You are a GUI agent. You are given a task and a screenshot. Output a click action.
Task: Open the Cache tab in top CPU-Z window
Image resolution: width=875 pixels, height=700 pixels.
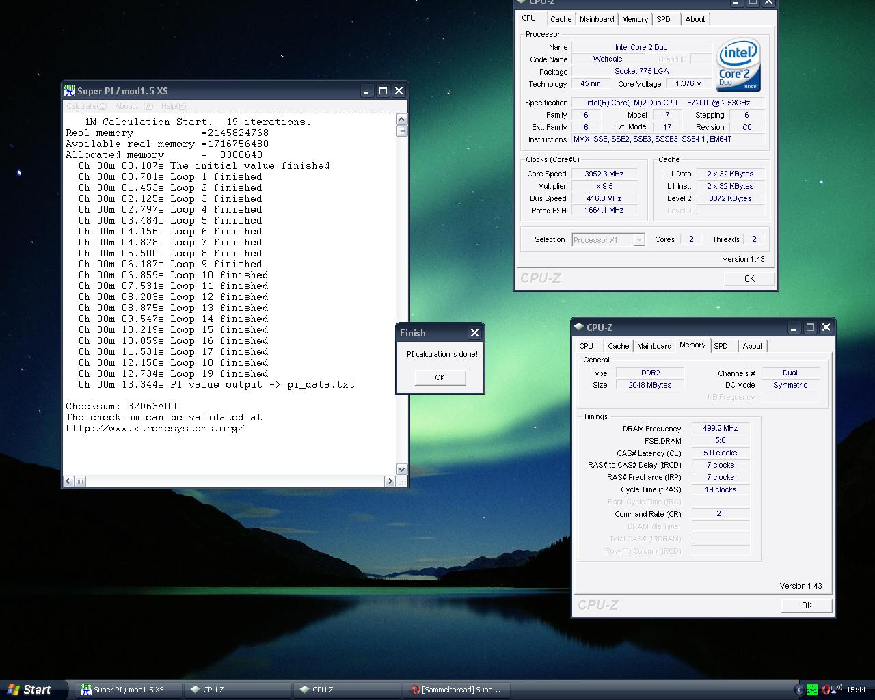pos(561,19)
